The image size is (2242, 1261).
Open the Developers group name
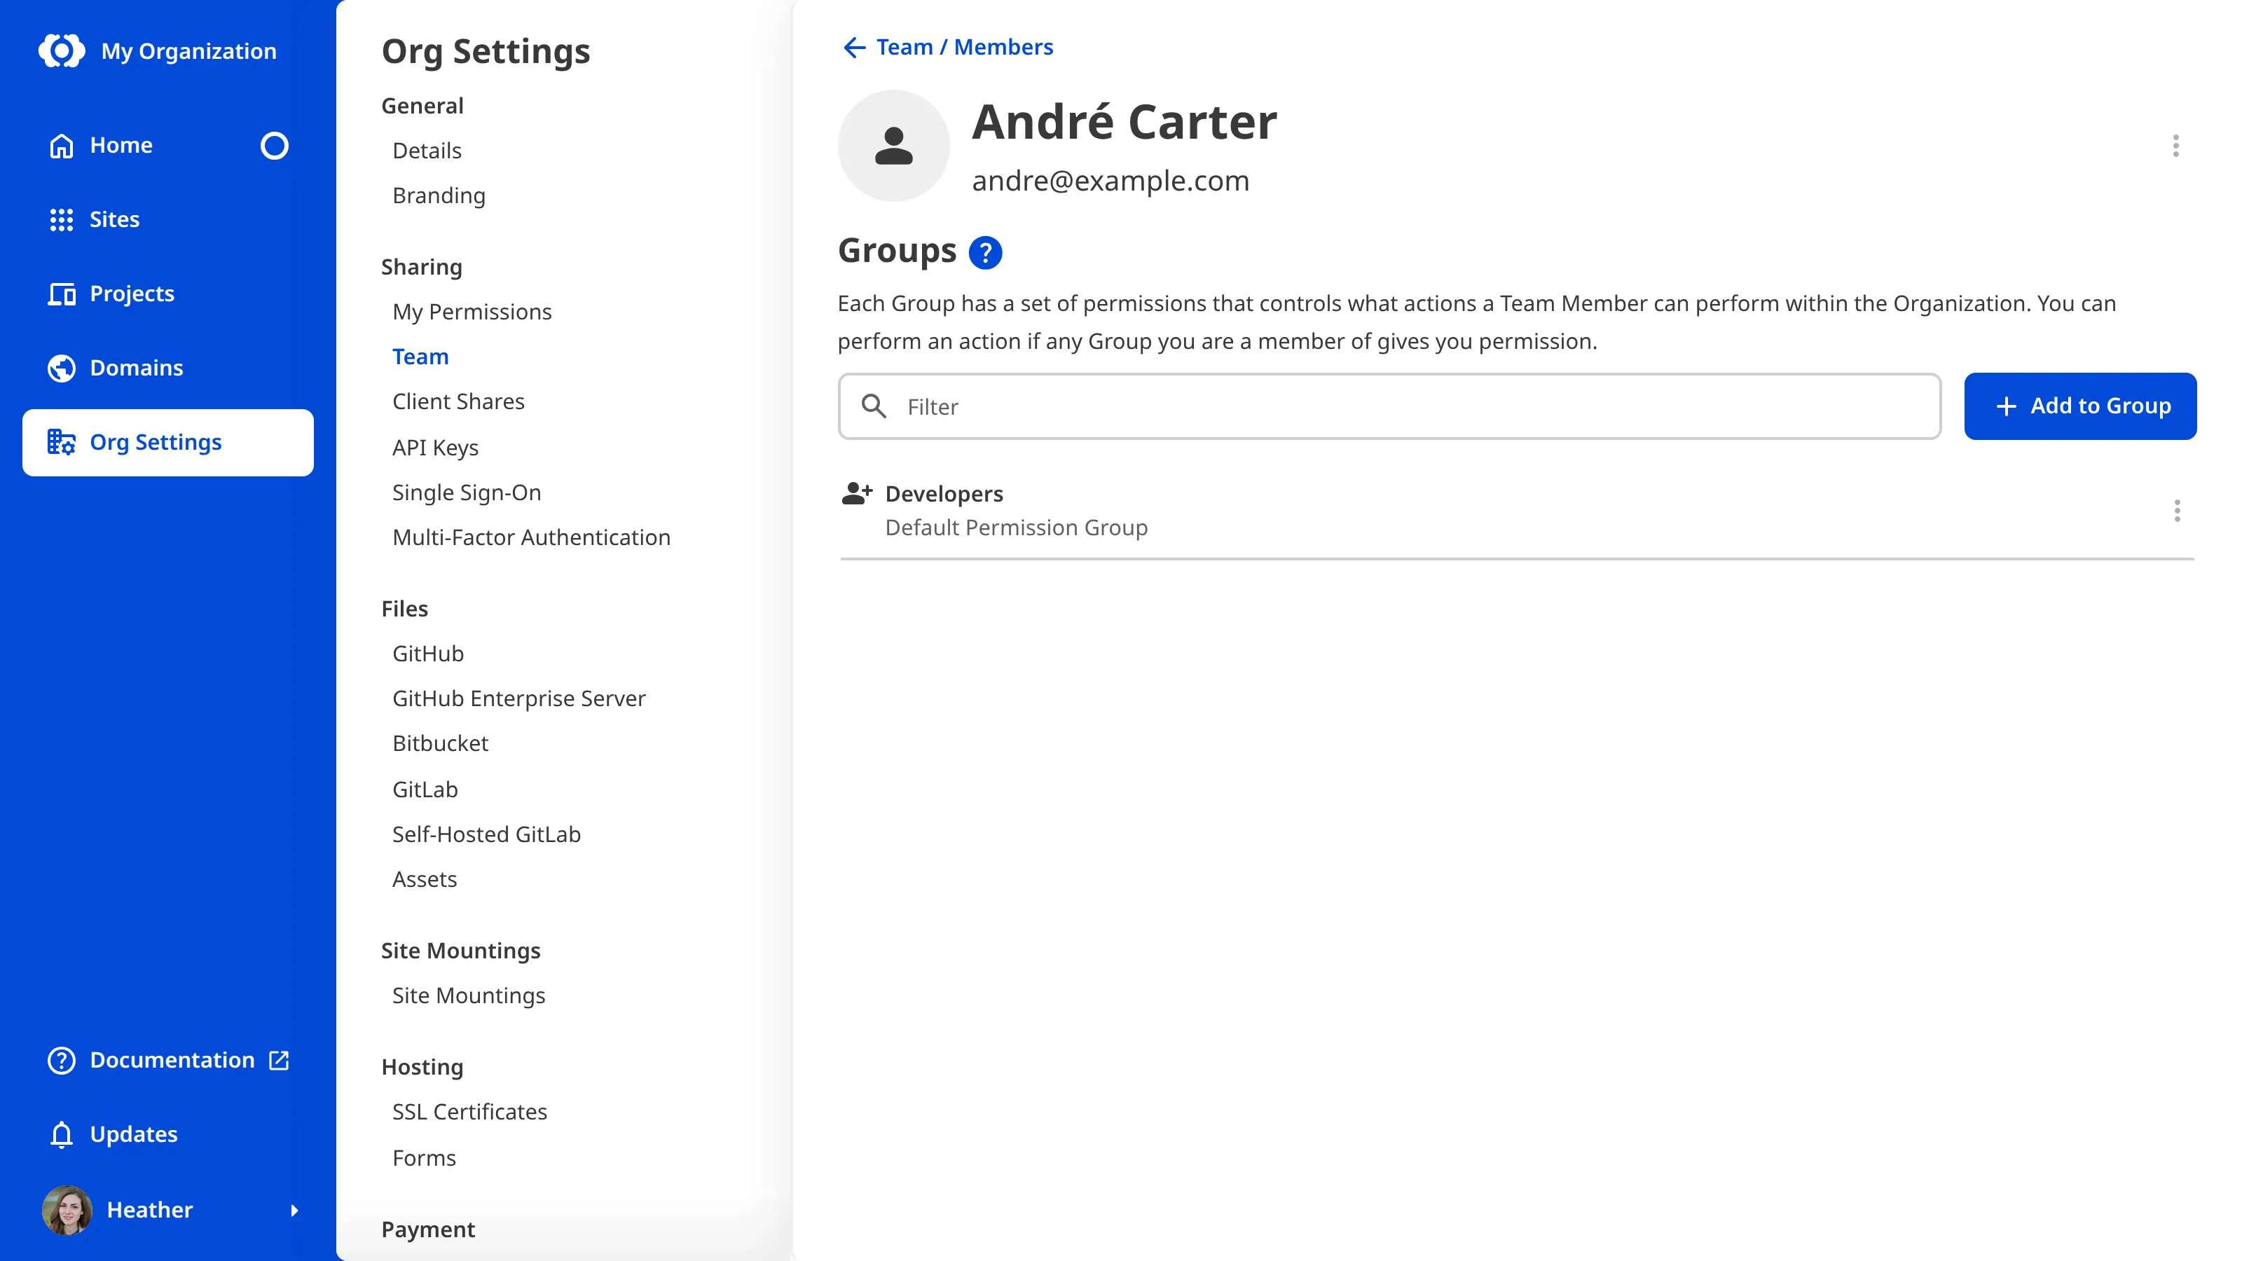[944, 493]
